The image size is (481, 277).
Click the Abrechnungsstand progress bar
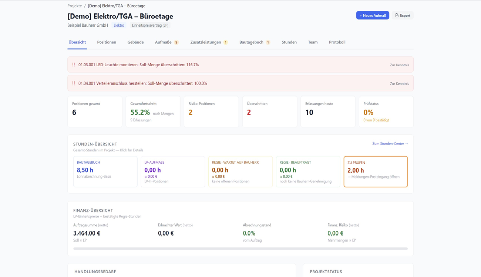coord(240,249)
